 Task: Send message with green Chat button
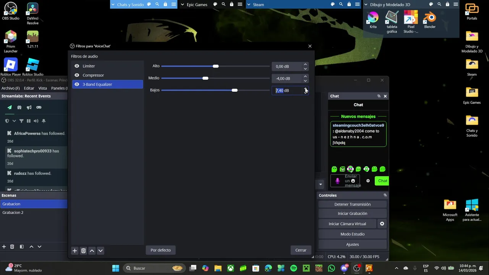[382, 181]
